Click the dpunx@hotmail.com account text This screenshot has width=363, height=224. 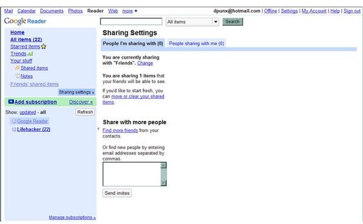237,11
